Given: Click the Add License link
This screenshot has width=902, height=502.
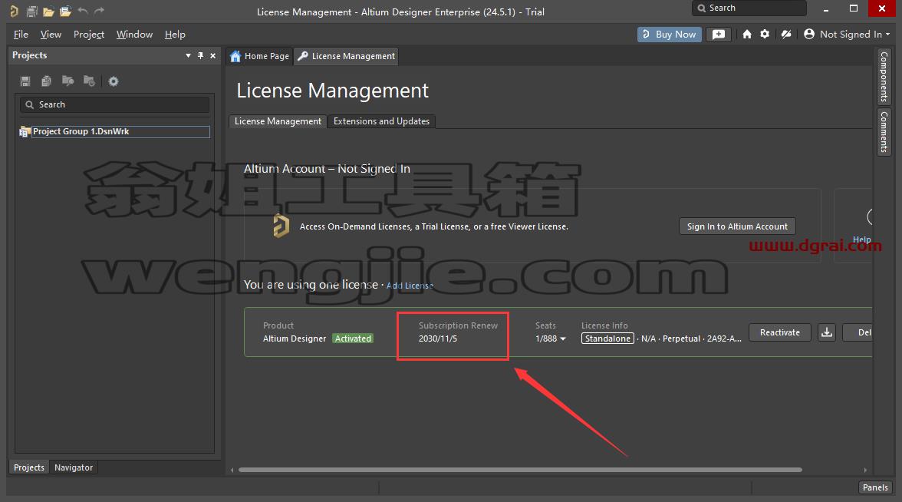Looking at the screenshot, I should point(410,286).
